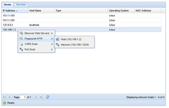Click the green Ready status icon
The width and height of the screenshot is (169, 108).
(x=4, y=103)
